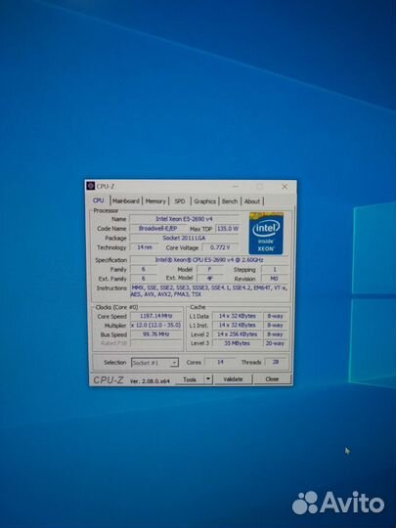This screenshot has width=396, height=528.
Task: Click the Cores value 14
Action: [x=220, y=362]
